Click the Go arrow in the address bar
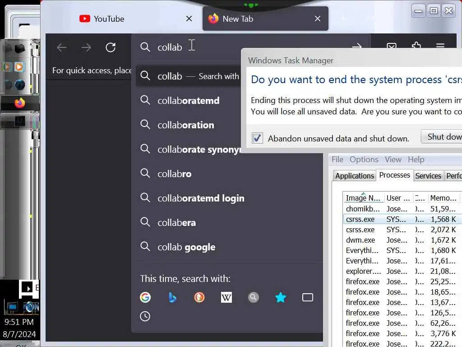Viewport: 462px width, 347px height. [x=357, y=47]
